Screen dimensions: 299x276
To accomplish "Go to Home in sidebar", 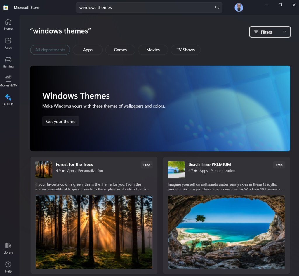I will click(8, 24).
